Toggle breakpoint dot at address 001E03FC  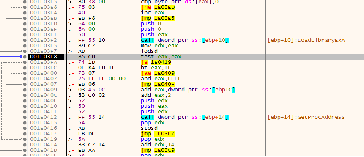point(25,68)
